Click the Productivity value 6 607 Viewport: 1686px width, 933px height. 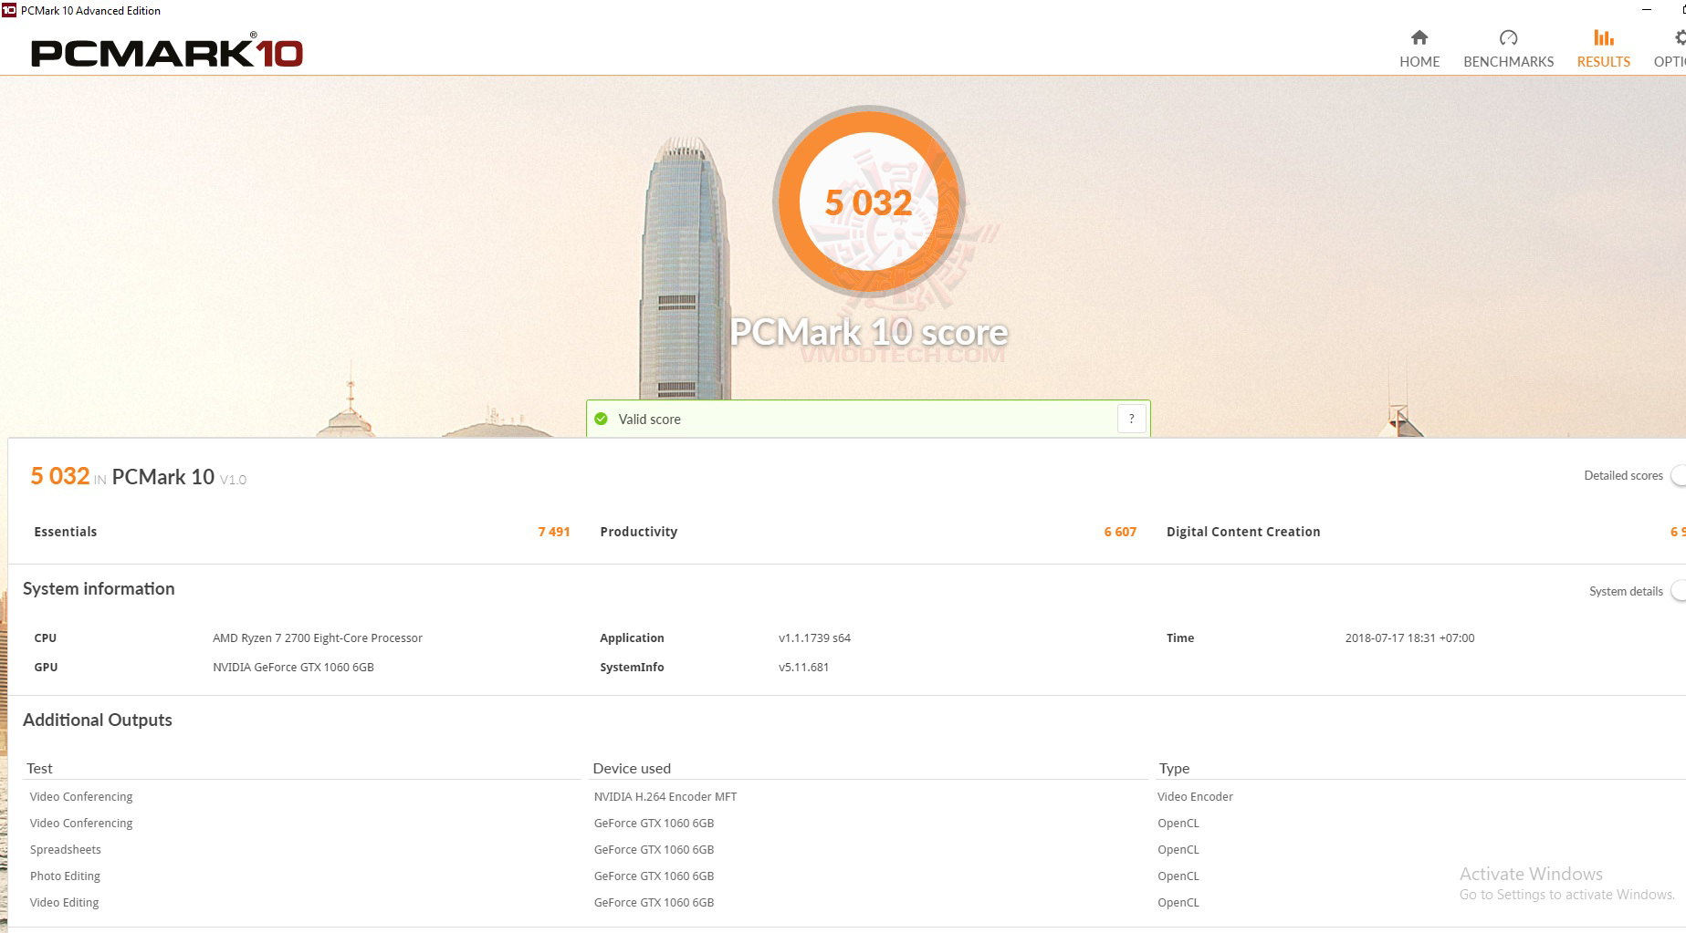pos(1120,532)
